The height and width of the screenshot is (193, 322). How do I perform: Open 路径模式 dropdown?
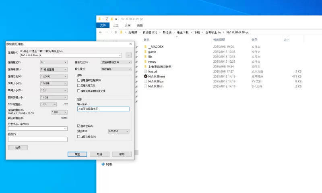(116, 69)
